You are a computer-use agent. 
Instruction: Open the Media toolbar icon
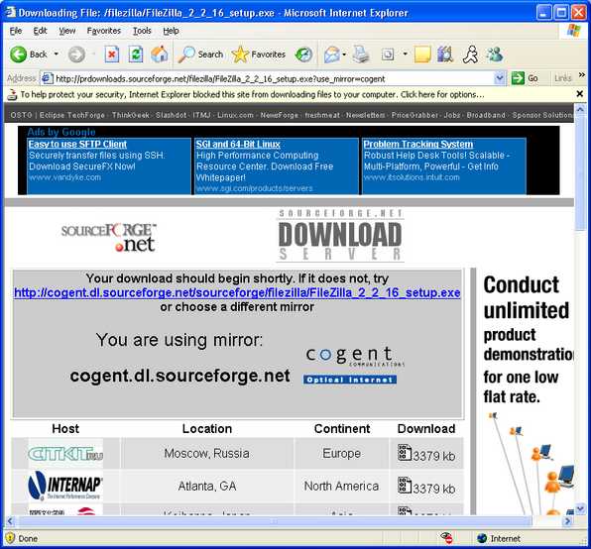click(303, 55)
